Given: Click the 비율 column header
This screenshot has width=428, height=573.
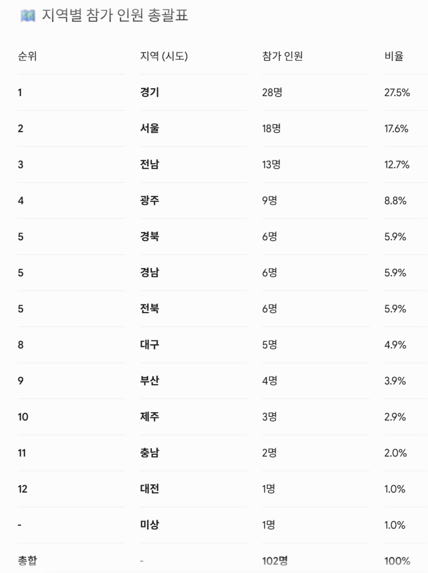Looking at the screenshot, I should (394, 56).
